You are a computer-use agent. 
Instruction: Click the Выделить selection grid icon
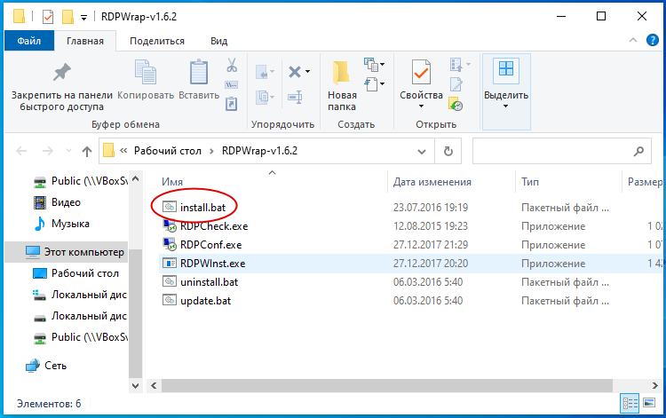[506, 71]
